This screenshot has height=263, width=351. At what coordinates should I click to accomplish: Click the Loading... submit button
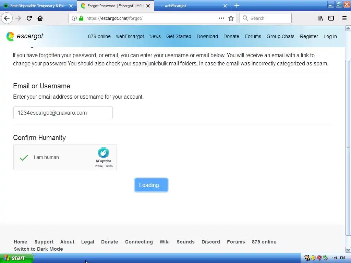151,185
